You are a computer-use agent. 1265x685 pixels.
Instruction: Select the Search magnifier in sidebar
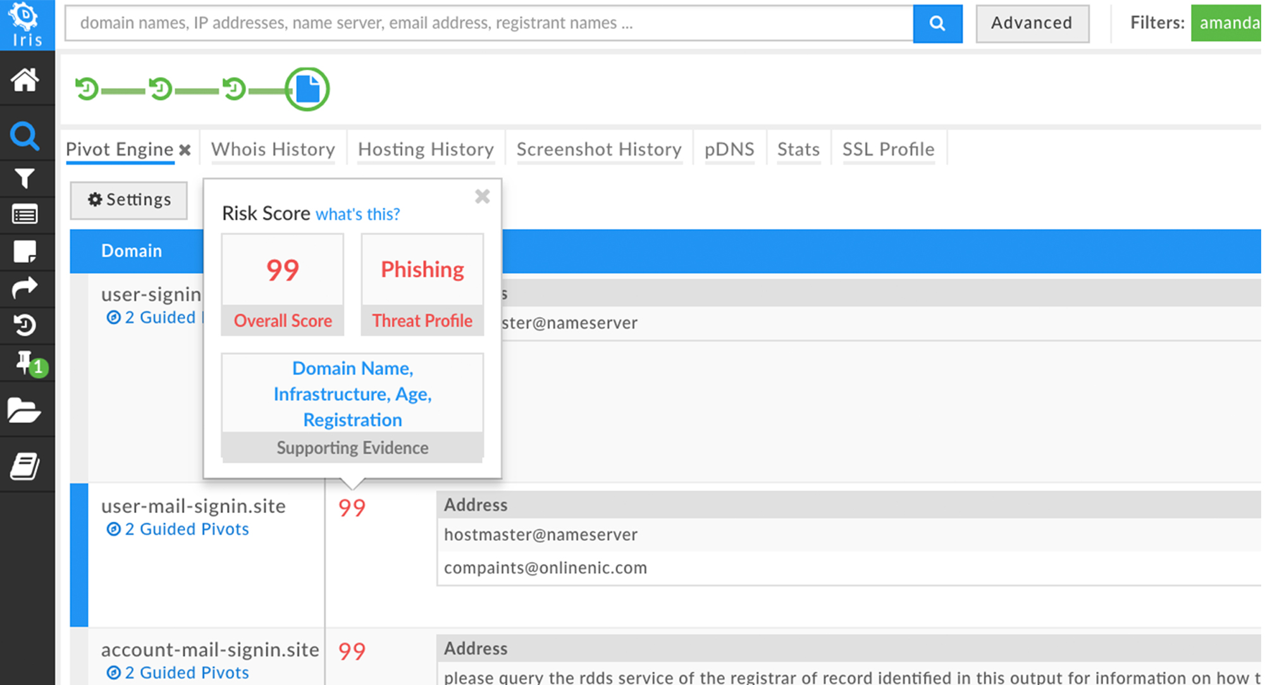pyautogui.click(x=25, y=135)
